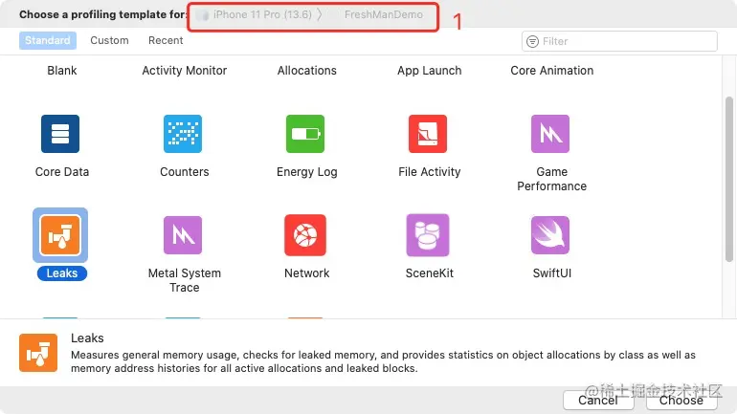737x414 pixels.
Task: Select the SceneKit template icon
Action: pyautogui.click(x=428, y=235)
